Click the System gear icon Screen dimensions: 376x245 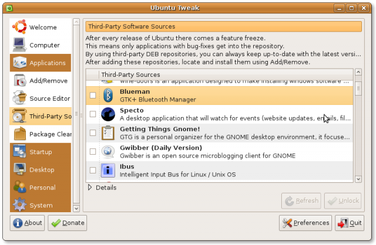[x=19, y=205]
